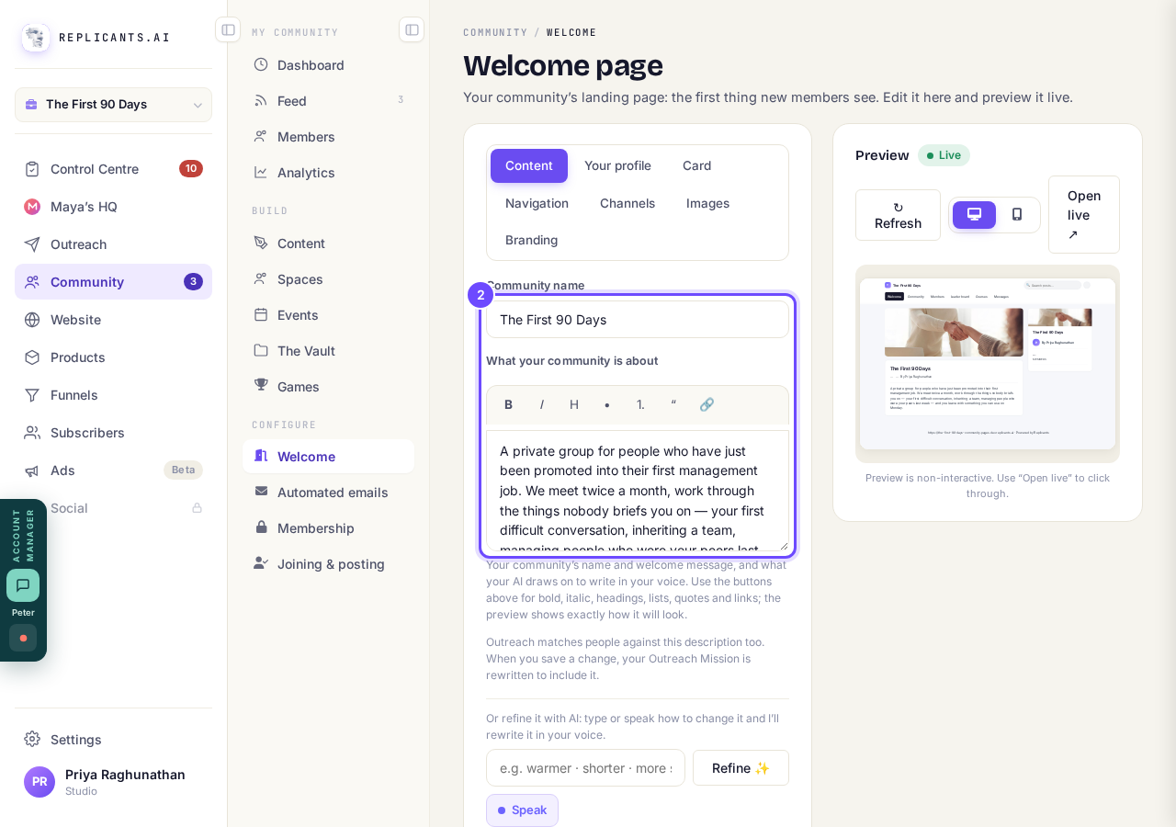Open the Priya Raghunathan profile
Screen dimensions: 1176x827
coord(113,782)
